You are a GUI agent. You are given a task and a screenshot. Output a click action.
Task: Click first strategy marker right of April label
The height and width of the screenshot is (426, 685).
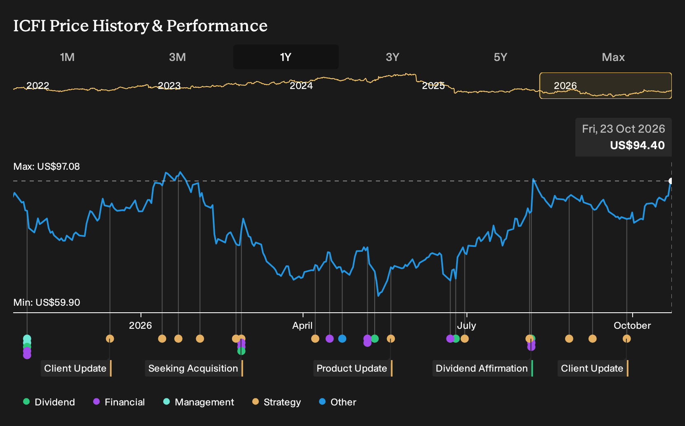click(315, 339)
